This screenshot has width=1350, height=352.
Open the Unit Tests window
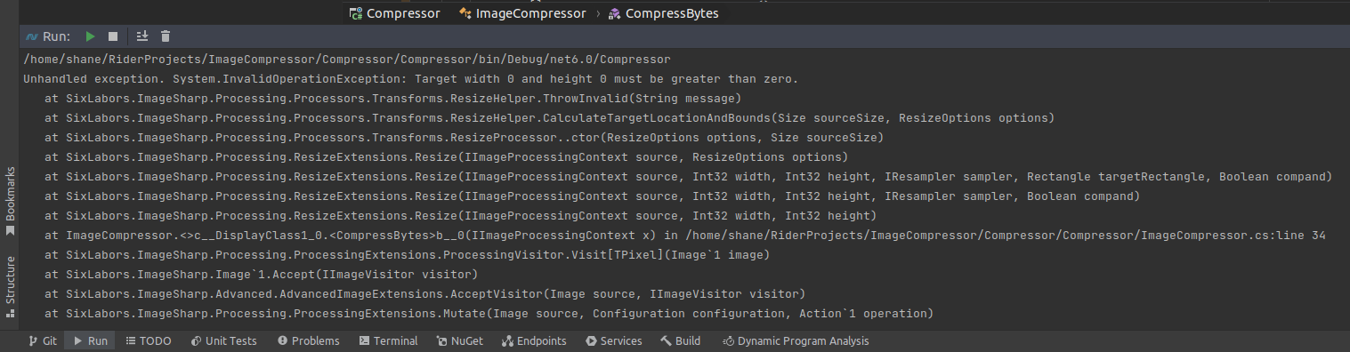point(223,340)
